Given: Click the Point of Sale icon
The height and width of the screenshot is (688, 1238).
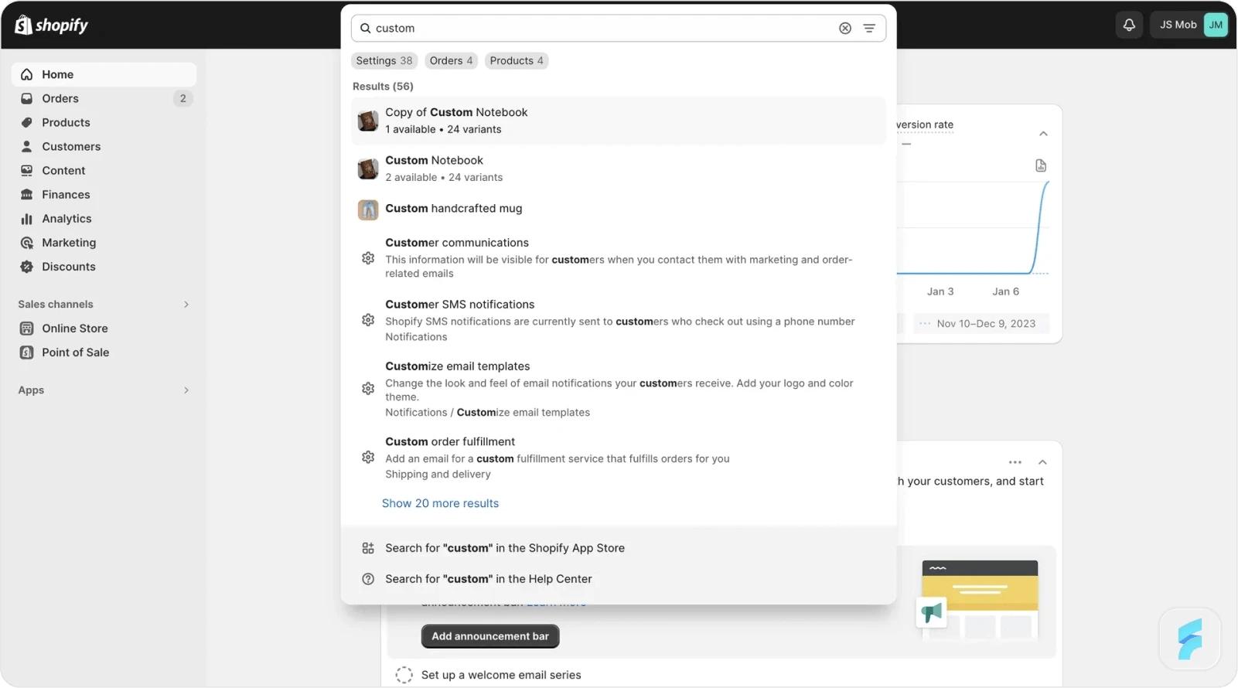Looking at the screenshot, I should click(27, 353).
